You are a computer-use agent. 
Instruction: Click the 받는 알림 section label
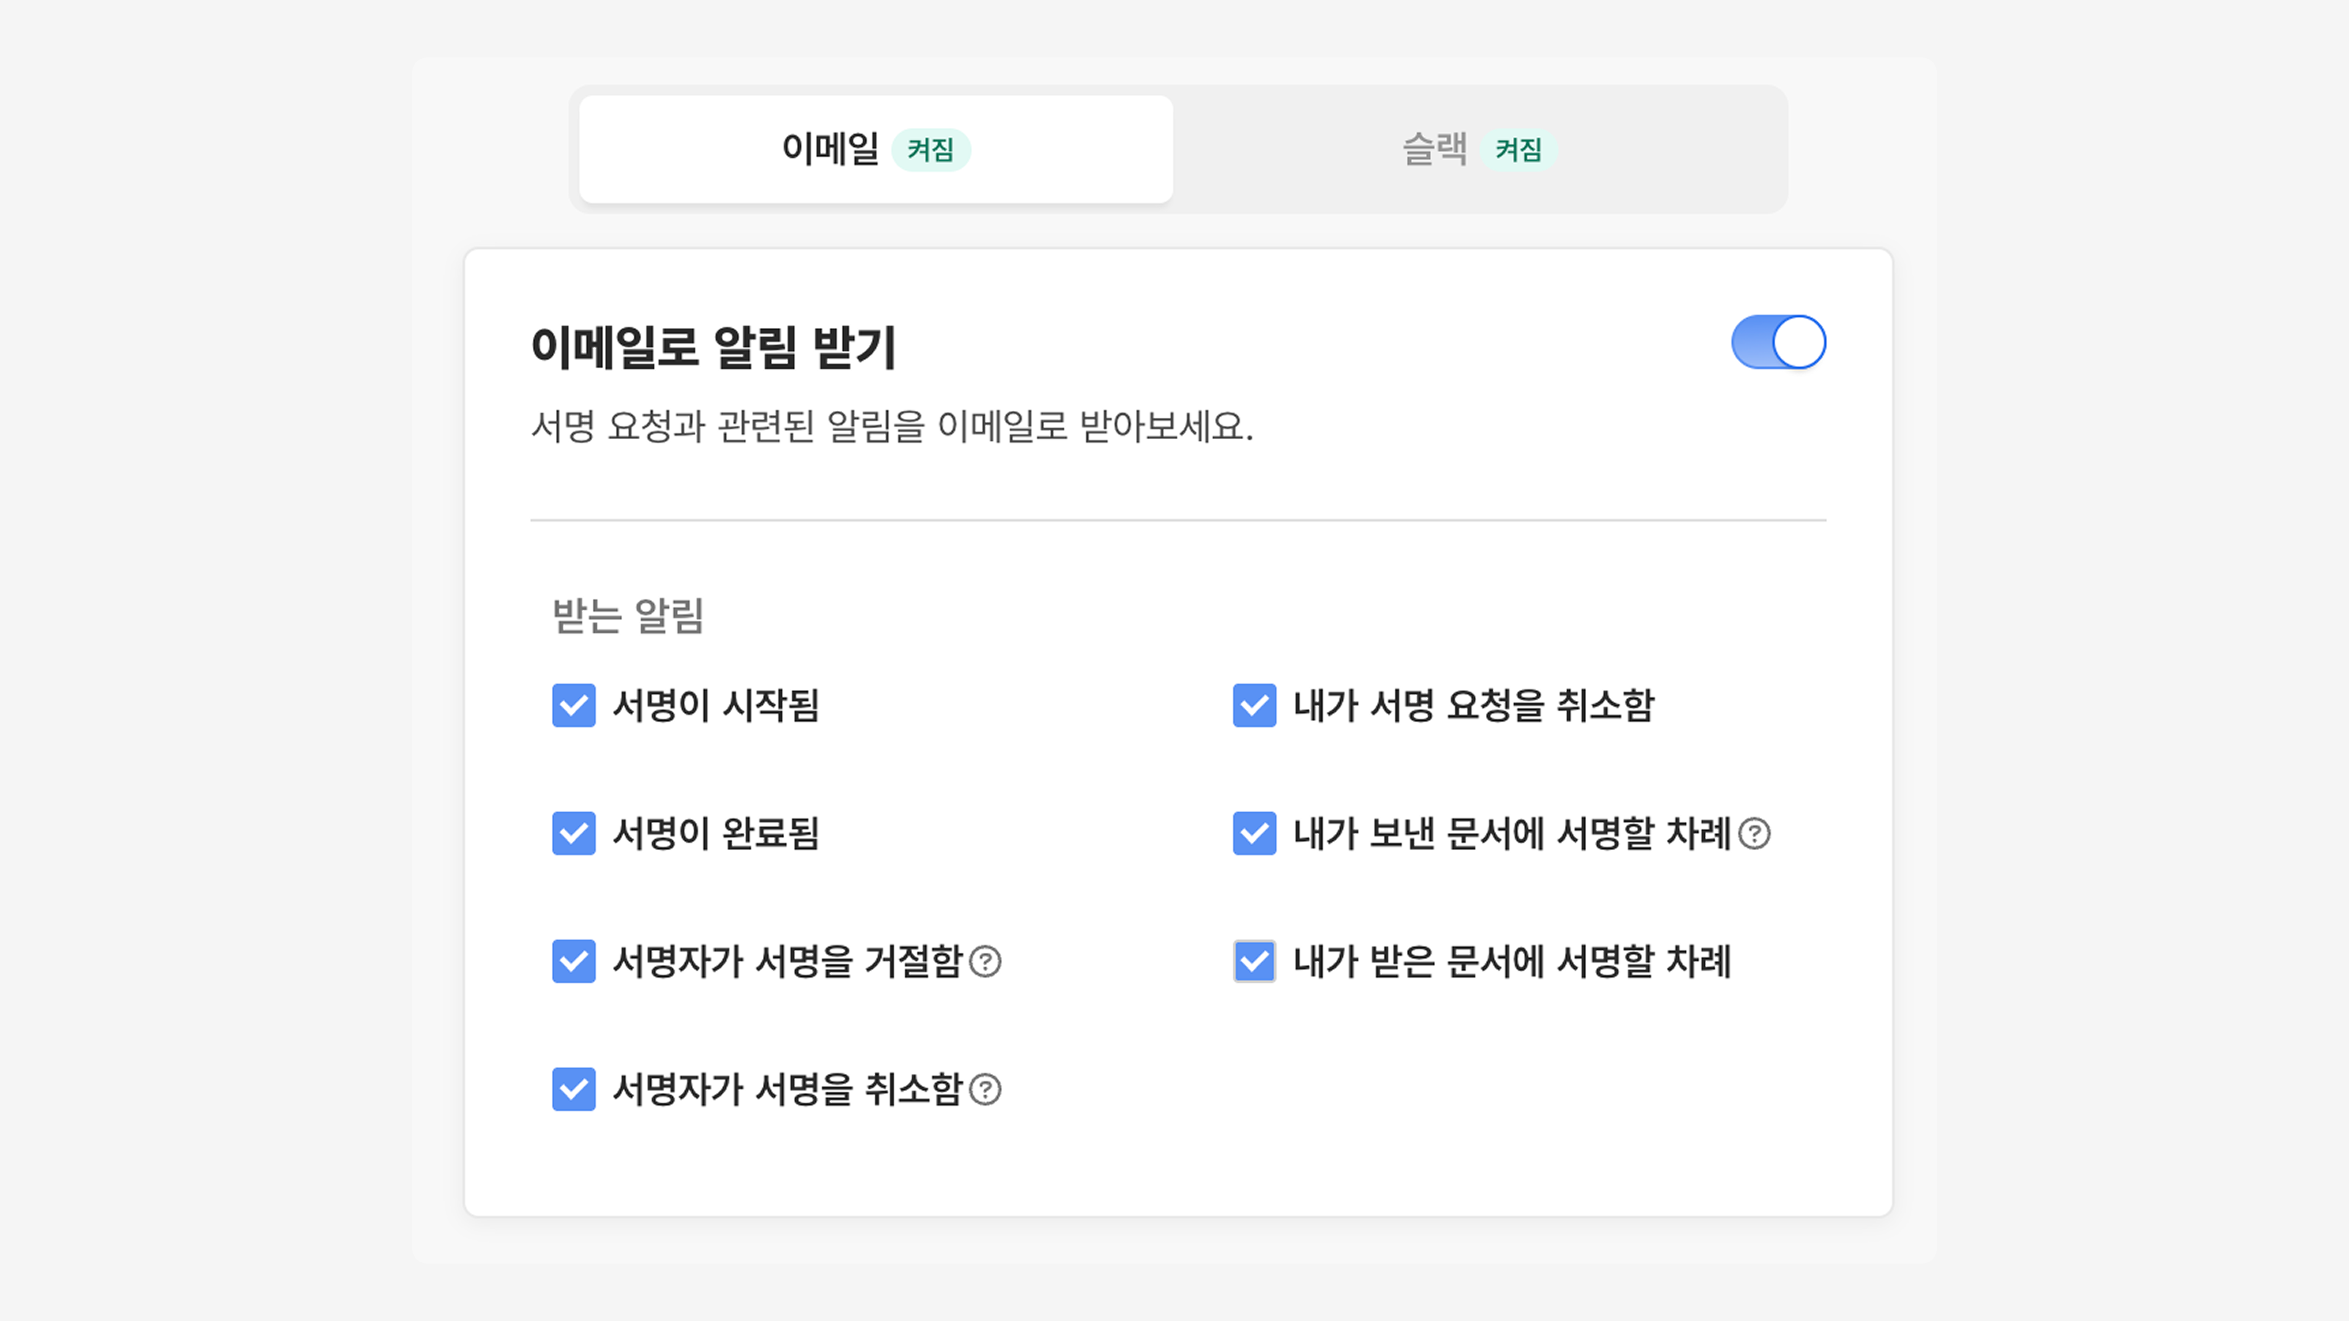point(628,615)
